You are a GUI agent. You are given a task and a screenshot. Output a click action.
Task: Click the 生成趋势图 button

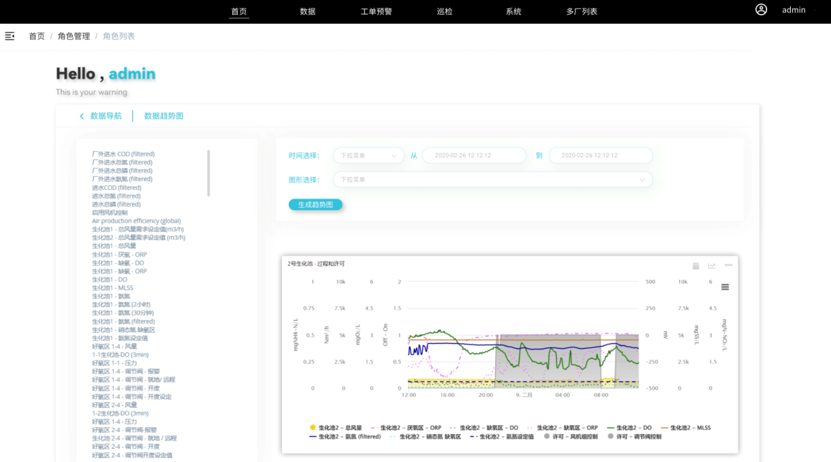[316, 204]
